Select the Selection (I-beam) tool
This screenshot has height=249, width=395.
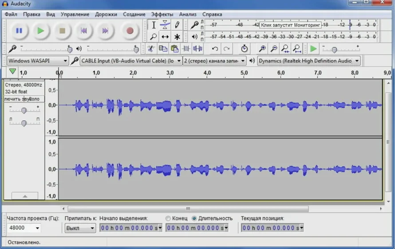[x=154, y=25]
